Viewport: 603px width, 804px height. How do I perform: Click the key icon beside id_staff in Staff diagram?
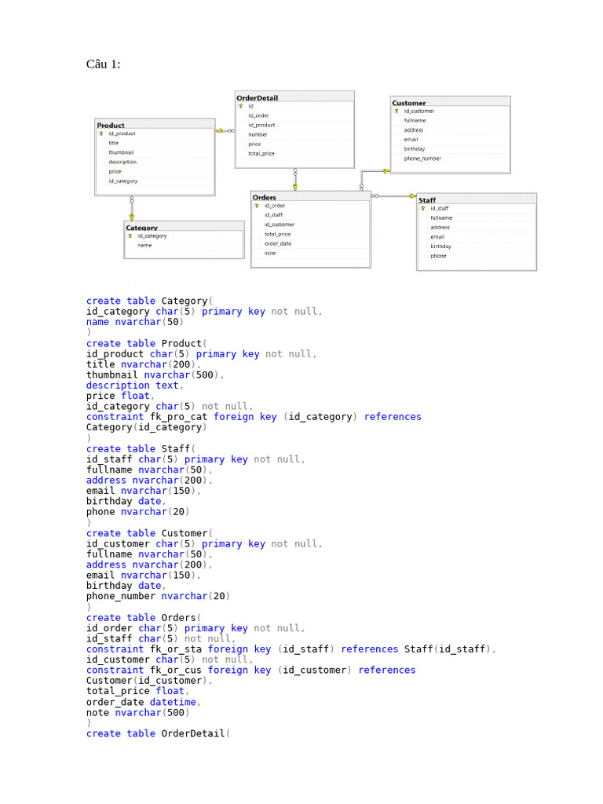(x=423, y=208)
